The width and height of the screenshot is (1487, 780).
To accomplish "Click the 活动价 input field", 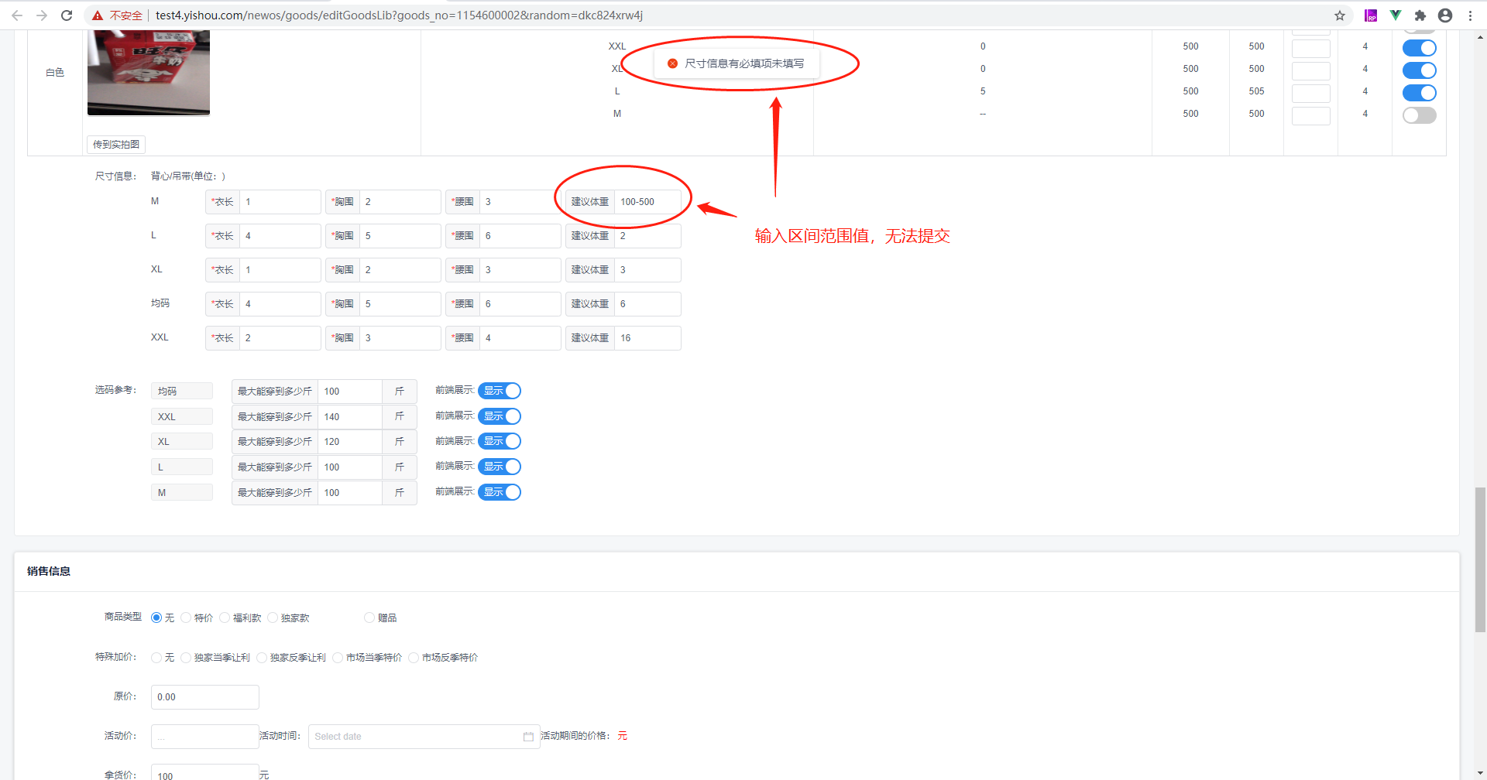I will point(205,737).
